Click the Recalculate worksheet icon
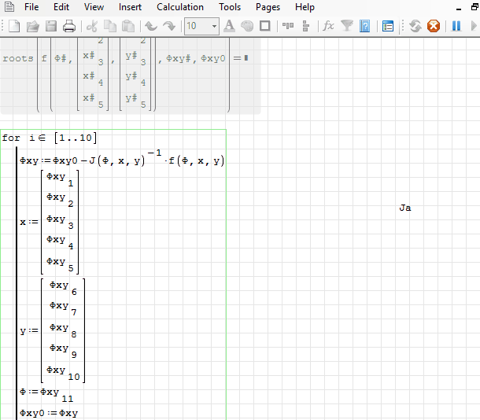The width and height of the screenshot is (480, 420). tap(415, 26)
